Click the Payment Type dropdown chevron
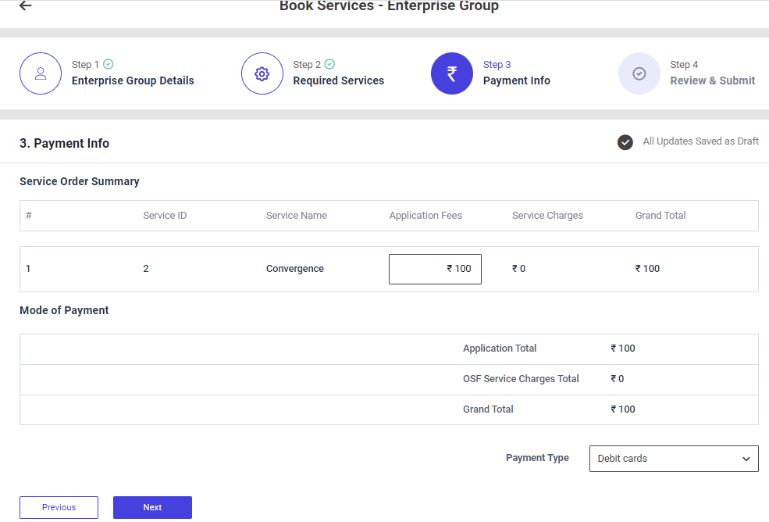This screenshot has width=769, height=522. point(746,459)
